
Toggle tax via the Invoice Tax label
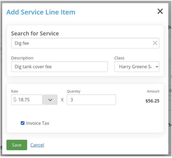click(x=38, y=123)
